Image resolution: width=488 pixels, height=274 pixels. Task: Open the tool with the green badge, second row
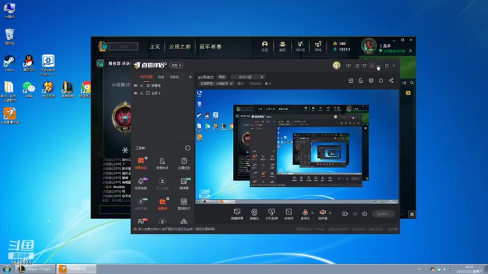click(184, 184)
